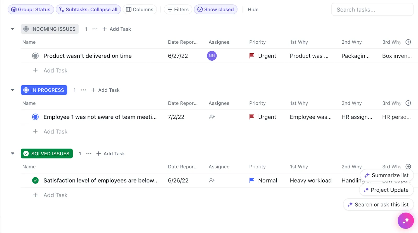Click Add Task row under Satisfaction task

pos(50,195)
